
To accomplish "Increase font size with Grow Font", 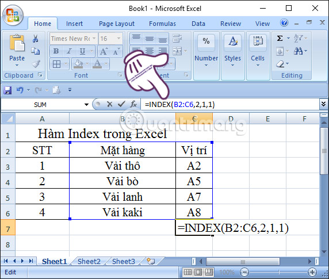I will tap(104, 51).
